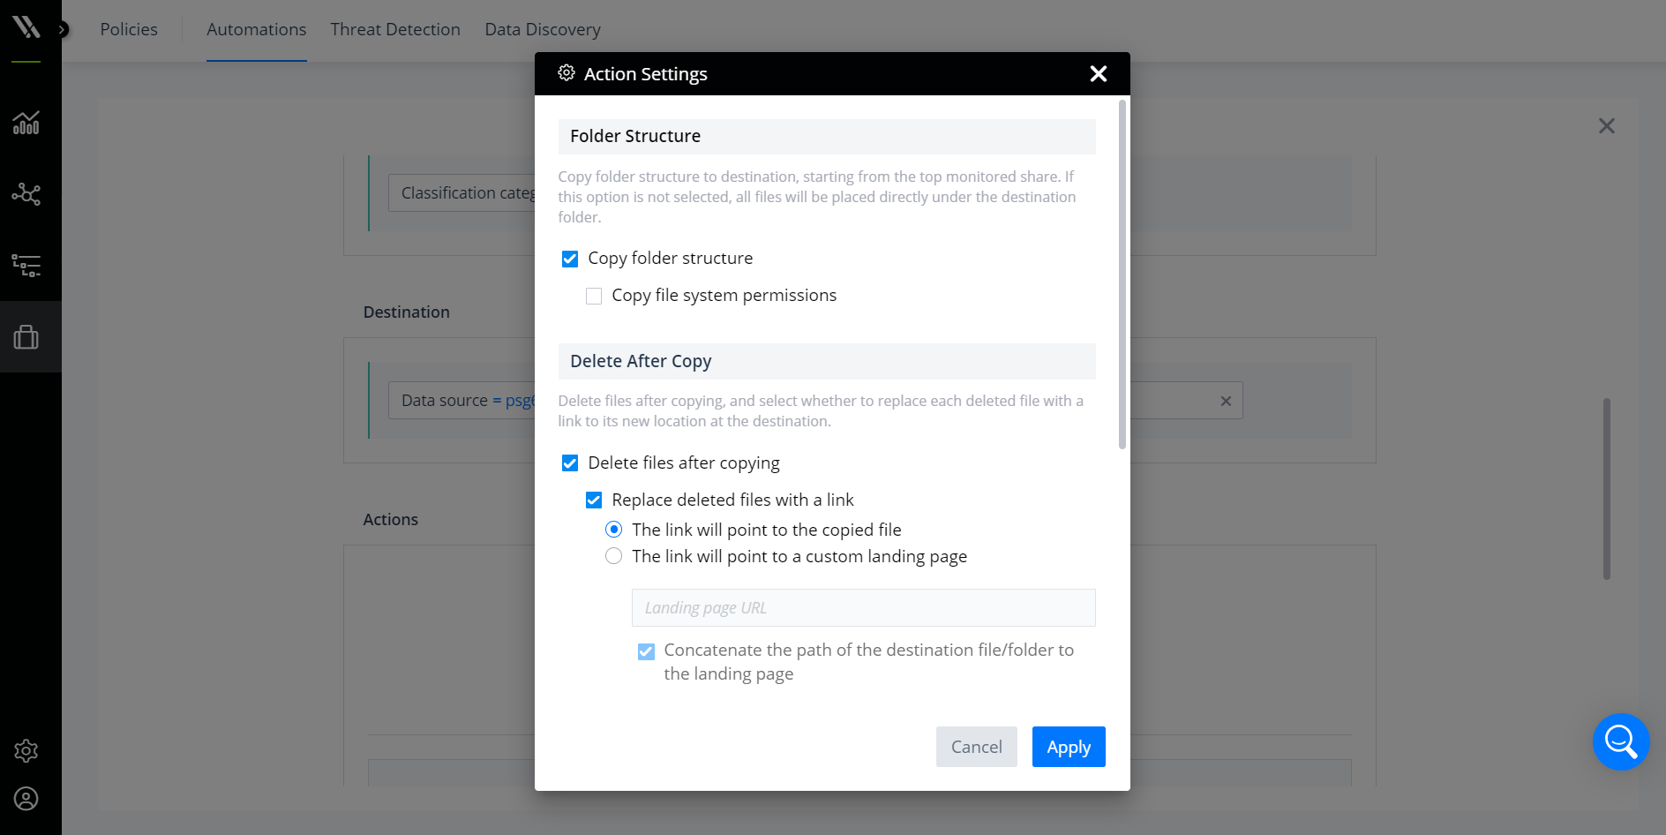The width and height of the screenshot is (1666, 835).
Task: Open the analytics dashboard from the sidebar
Action: pyautogui.click(x=26, y=124)
